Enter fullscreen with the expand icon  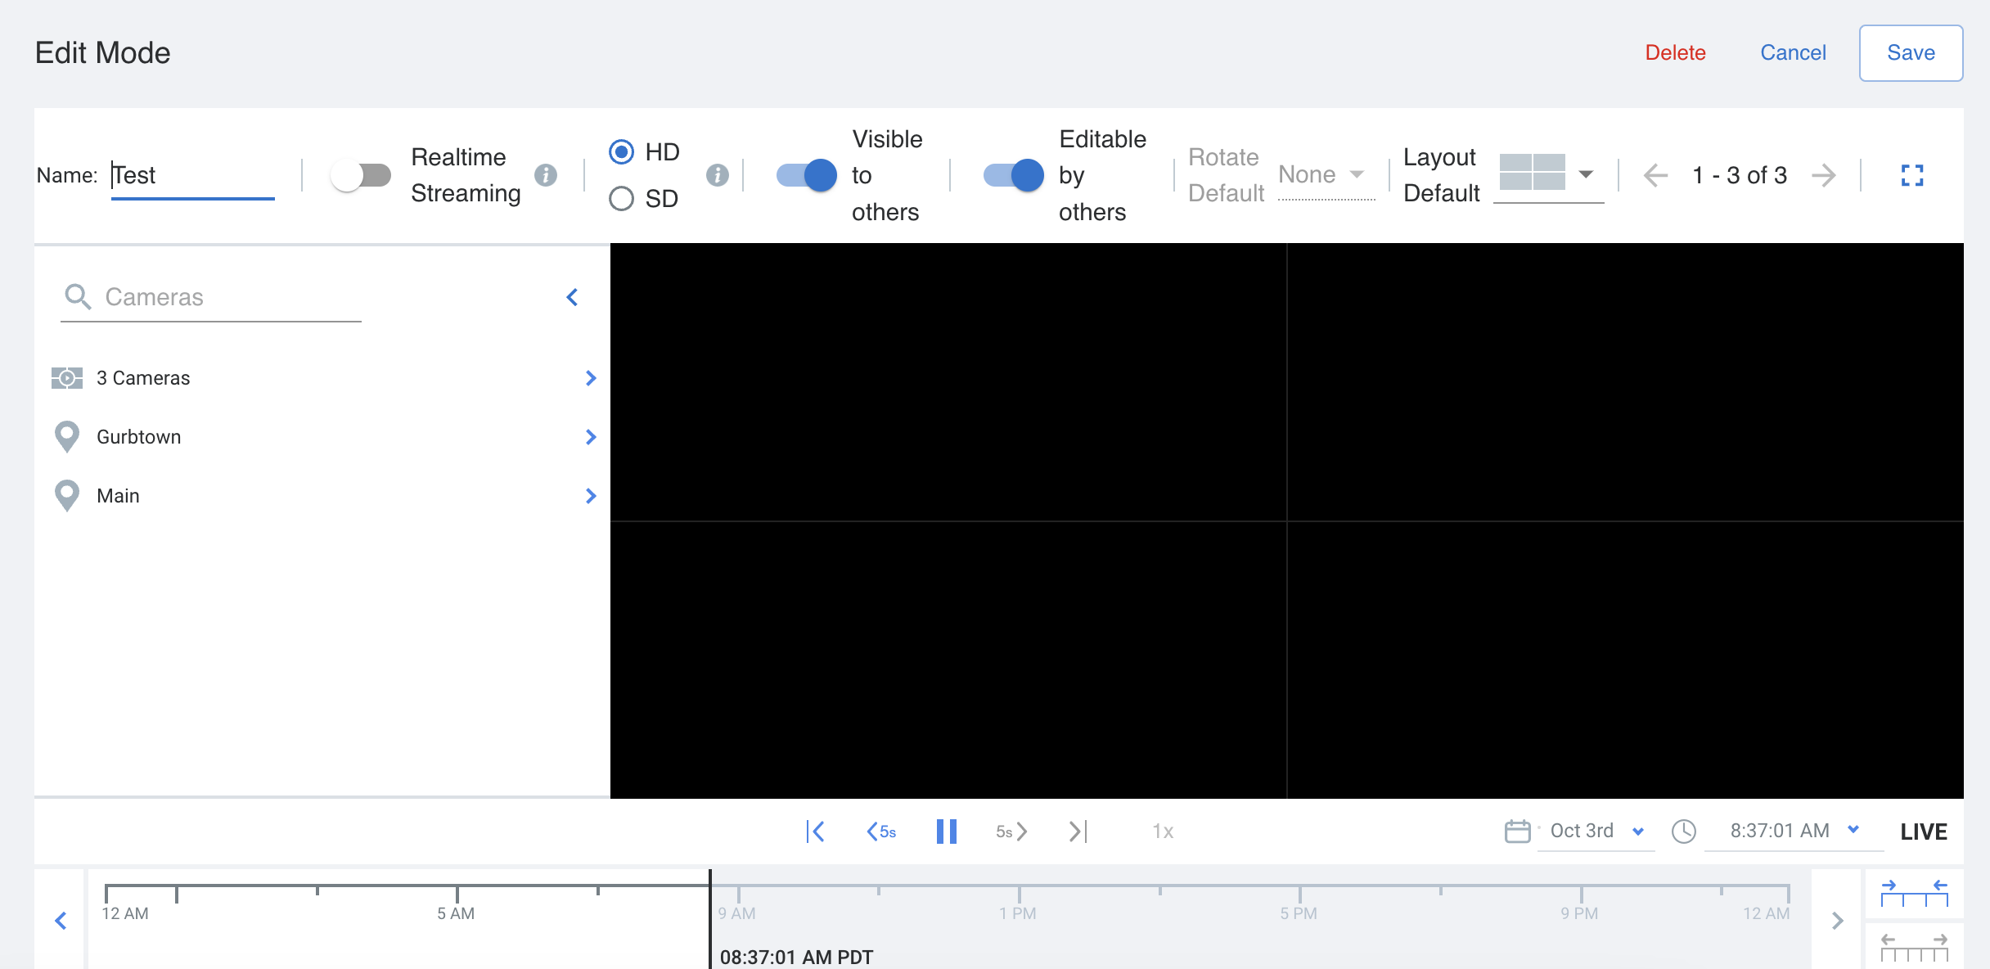pyautogui.click(x=1912, y=175)
